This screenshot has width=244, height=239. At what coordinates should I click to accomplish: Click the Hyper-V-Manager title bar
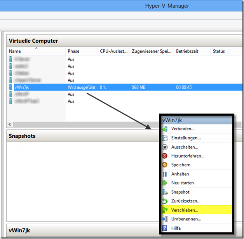(121, 6)
